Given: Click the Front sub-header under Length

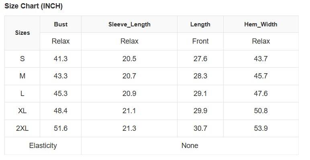Looking at the screenshot, I should [200, 41].
